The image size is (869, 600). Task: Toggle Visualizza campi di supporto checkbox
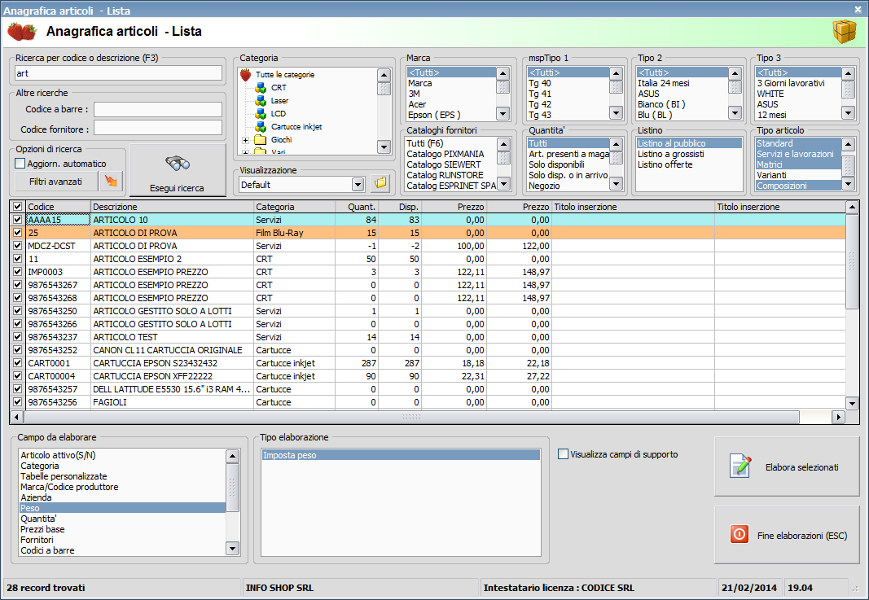click(564, 454)
